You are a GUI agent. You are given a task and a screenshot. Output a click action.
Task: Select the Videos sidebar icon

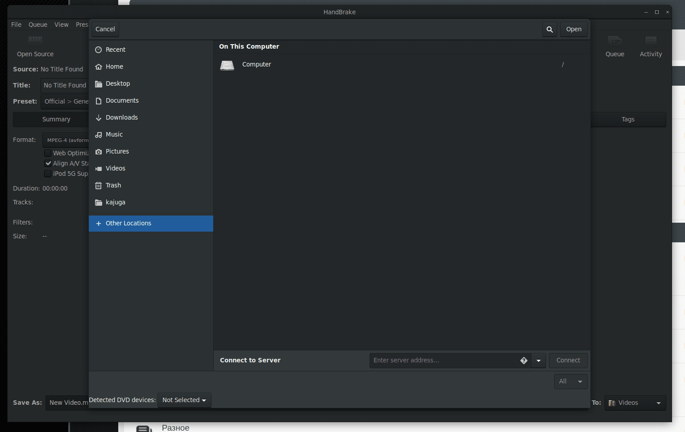point(99,168)
